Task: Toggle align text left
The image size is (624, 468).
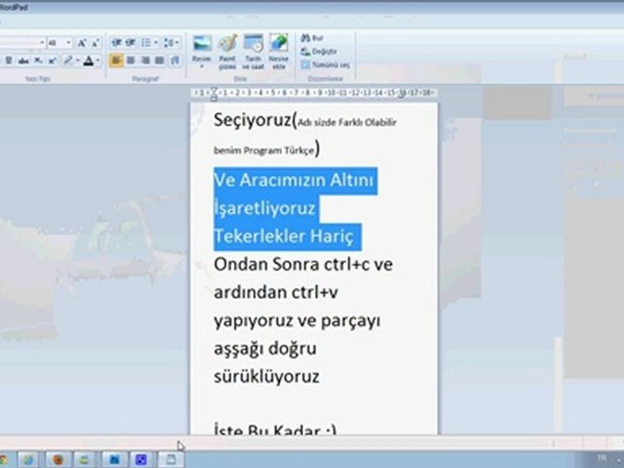Action: 116,60
